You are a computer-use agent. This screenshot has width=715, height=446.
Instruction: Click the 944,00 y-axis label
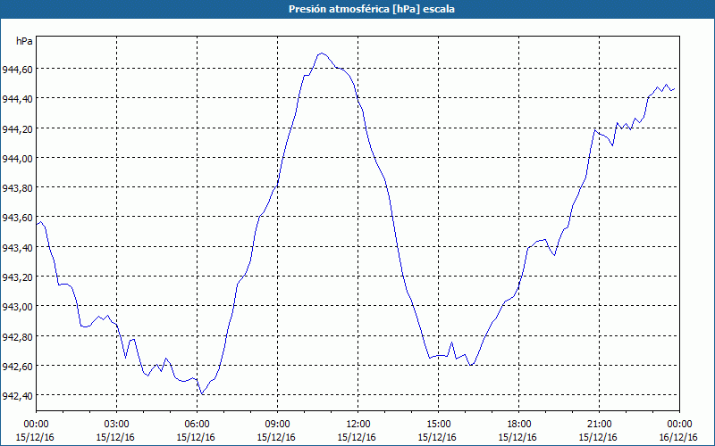pos(18,159)
